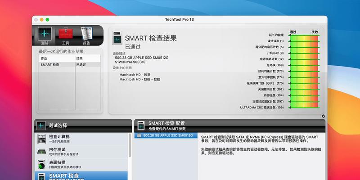Click the refresh arrow below results panel

coord(324,116)
